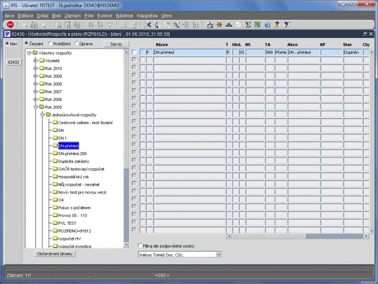Screen dimensions: 378x284
Task: Click the column layout icon before calendar
Action: 196,25
